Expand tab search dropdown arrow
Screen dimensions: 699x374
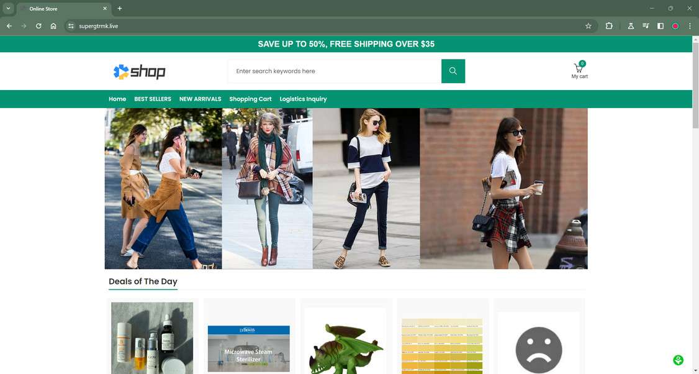[x=8, y=9]
